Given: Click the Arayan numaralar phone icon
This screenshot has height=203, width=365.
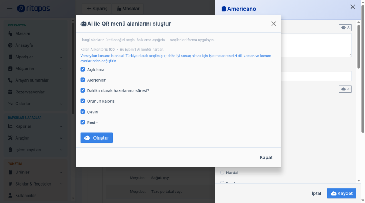Looking at the screenshot, I should point(10,80).
